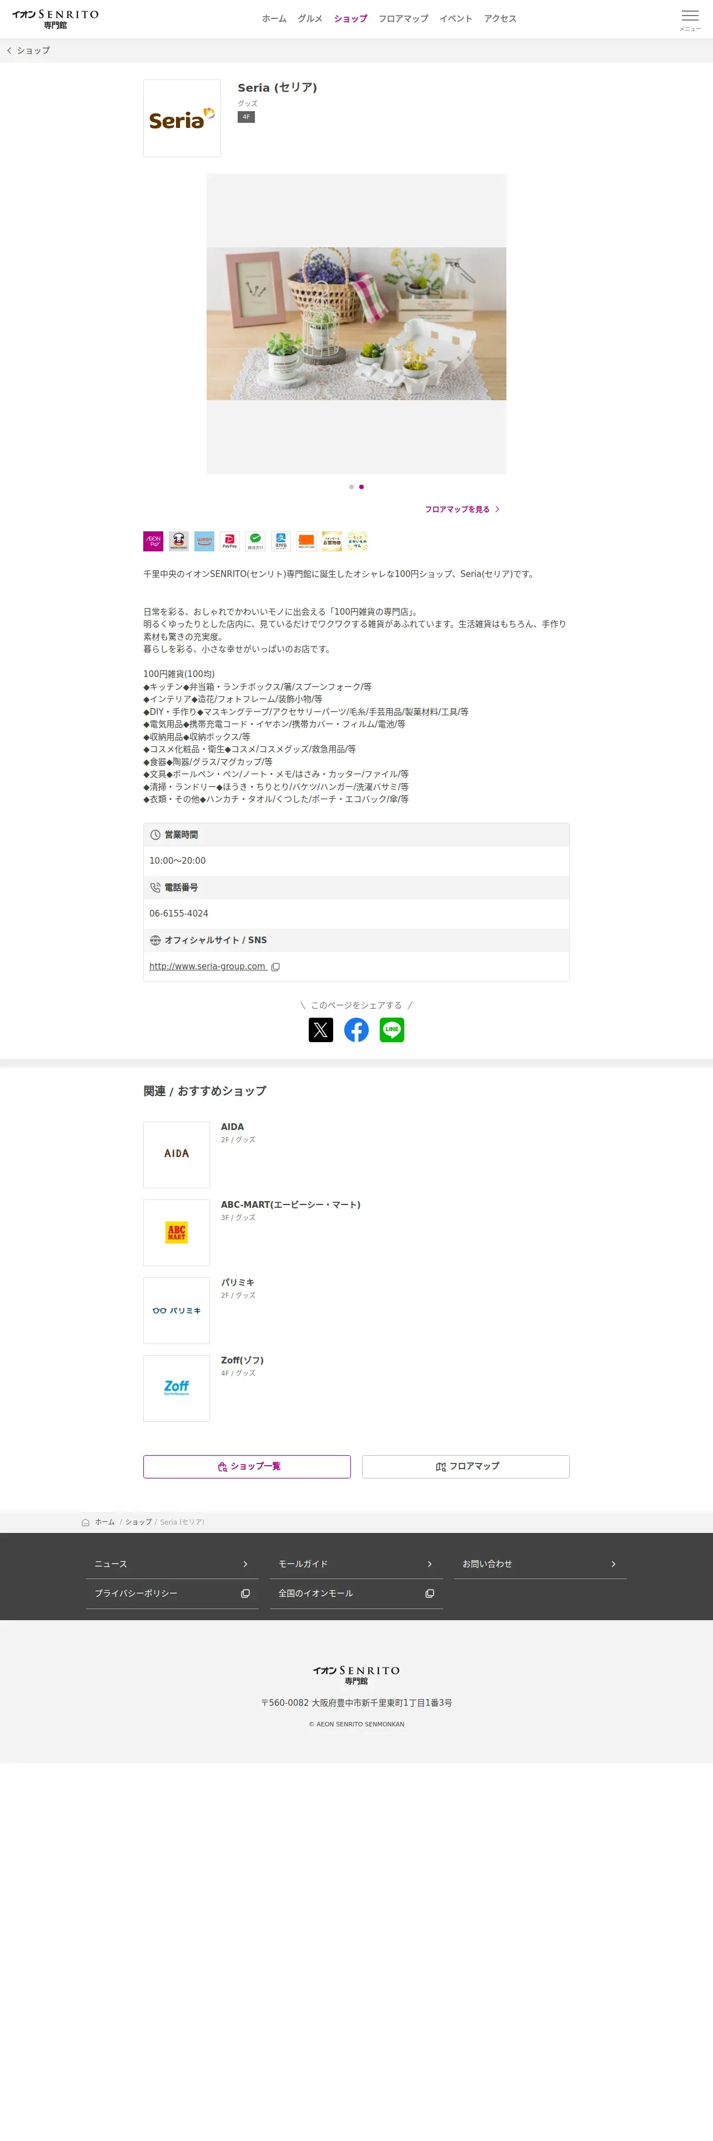This screenshot has height=2141, width=713.
Task: Share this page on LINE
Action: pos(392,1030)
